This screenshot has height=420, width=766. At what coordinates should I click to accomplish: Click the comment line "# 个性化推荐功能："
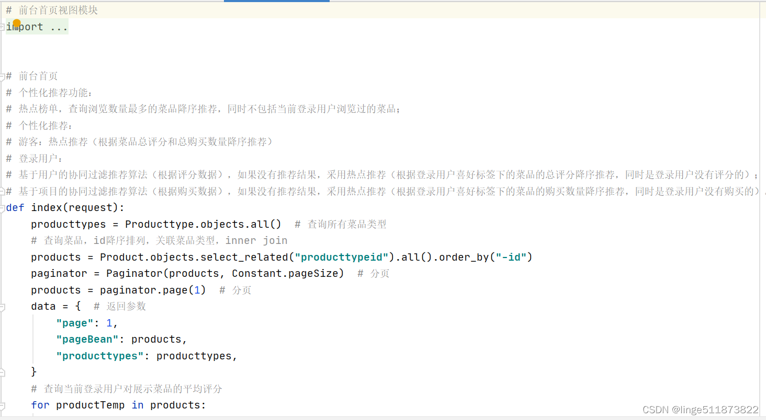click(x=50, y=92)
